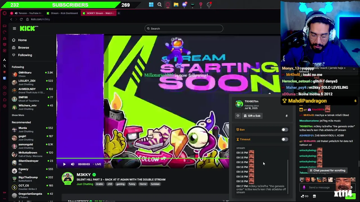Toggle the Ban switch

click(285, 130)
